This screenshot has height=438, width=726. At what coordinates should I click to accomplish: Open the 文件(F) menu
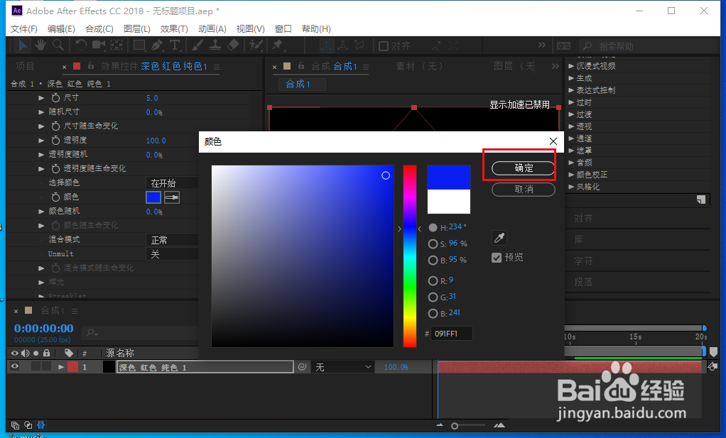click(24, 29)
